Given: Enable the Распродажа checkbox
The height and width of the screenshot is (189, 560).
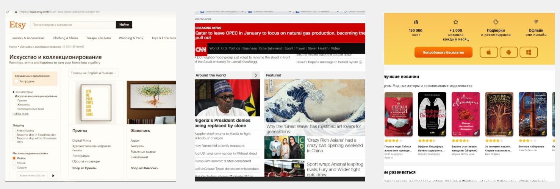Looking at the screenshot, I should [16, 81].
